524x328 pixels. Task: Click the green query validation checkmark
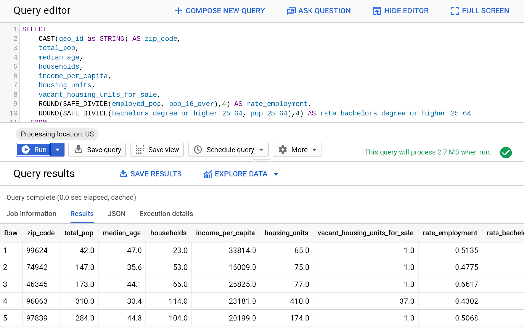point(506,152)
